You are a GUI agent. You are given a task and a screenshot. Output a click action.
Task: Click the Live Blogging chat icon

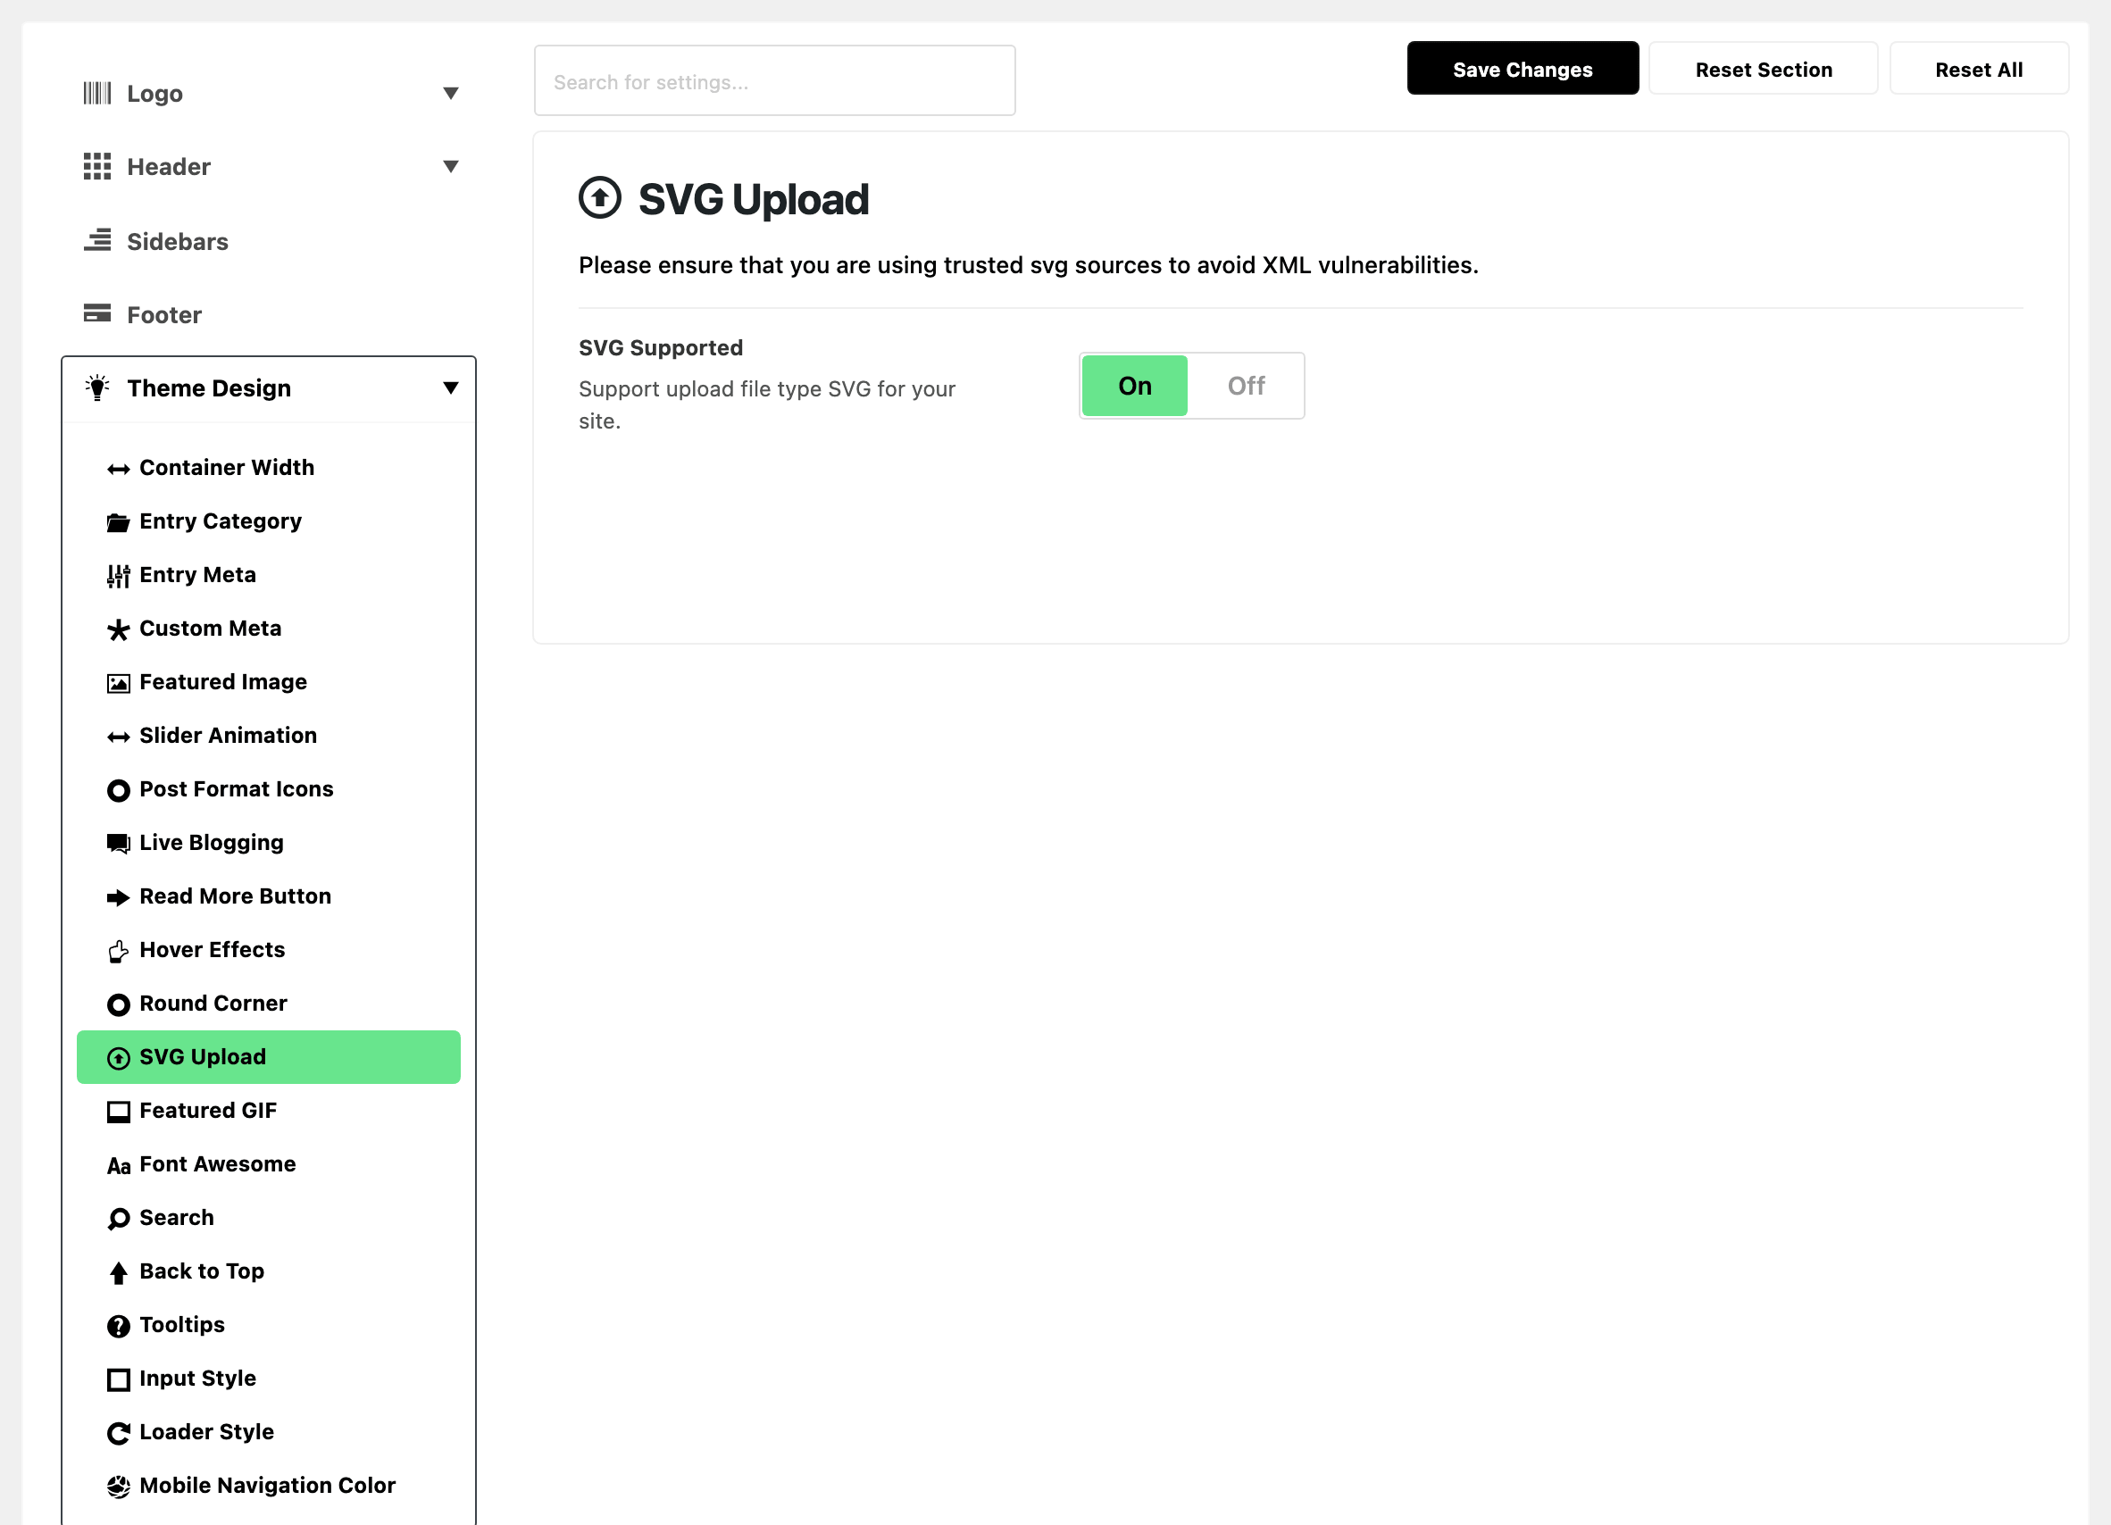point(118,844)
